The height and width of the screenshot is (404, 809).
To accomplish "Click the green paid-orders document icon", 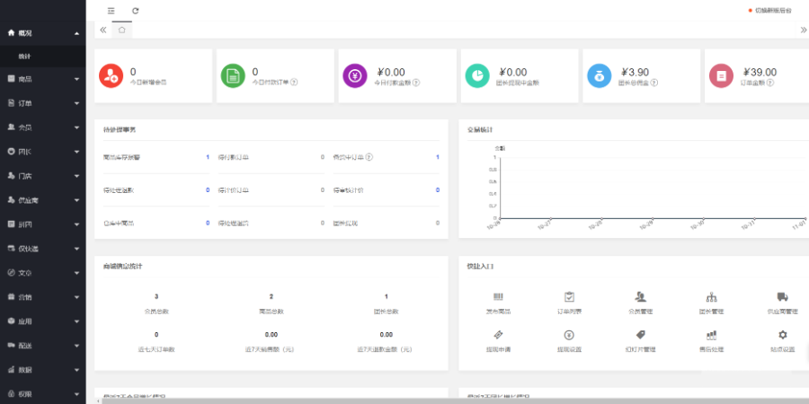I will tap(233, 76).
